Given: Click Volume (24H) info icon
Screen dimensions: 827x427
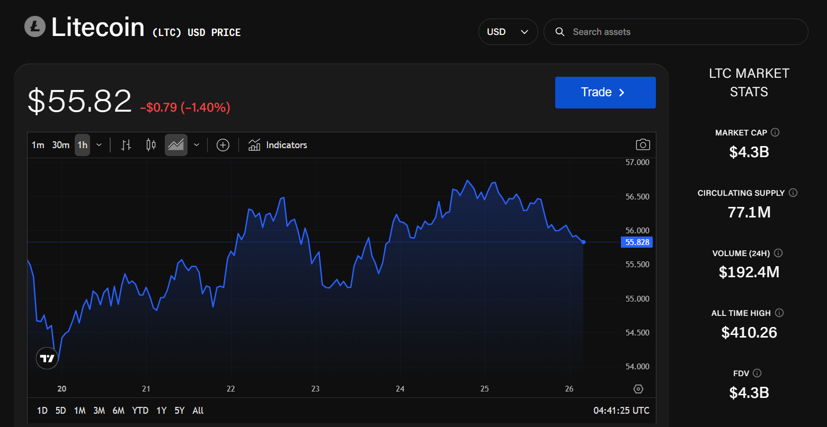Looking at the screenshot, I should point(778,253).
